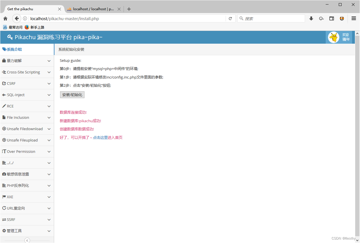Image resolution: width=360 pixels, height=243 pixels.
Task: Click the File Inclusion file icon
Action: click(x=4, y=117)
